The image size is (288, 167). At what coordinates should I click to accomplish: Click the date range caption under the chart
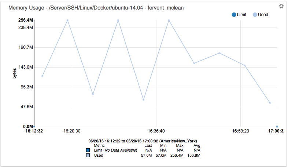coord(143,141)
